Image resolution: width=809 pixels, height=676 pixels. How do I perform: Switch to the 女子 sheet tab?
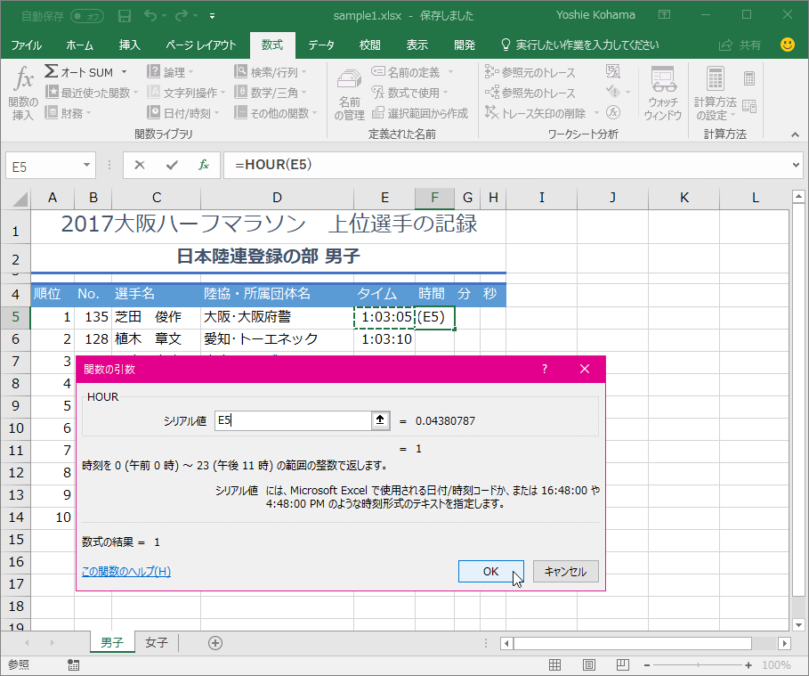(x=157, y=642)
